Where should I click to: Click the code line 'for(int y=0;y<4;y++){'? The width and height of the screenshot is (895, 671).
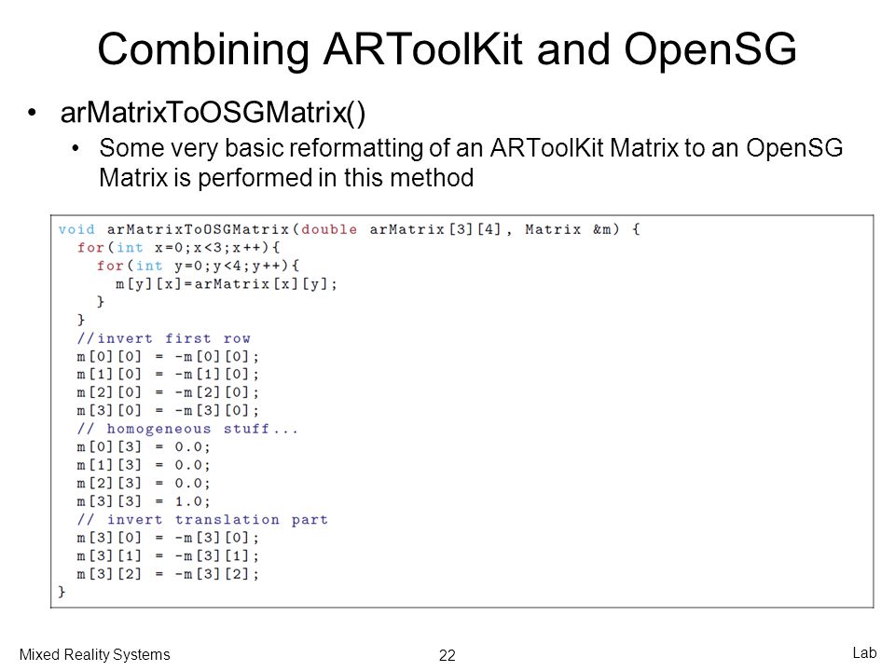[198, 266]
